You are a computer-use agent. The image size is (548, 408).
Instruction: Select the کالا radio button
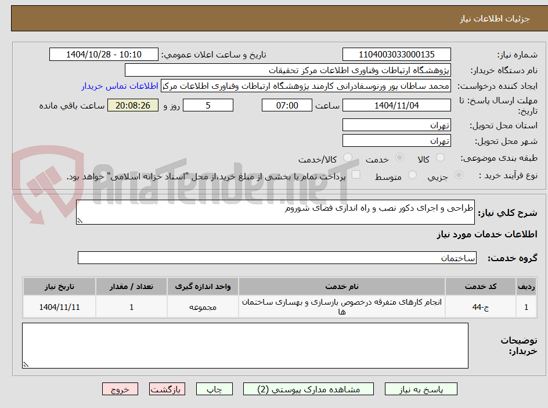click(x=441, y=158)
